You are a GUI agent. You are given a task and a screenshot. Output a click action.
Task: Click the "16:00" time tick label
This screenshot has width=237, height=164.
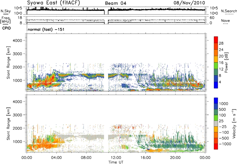click(x=145, y=158)
